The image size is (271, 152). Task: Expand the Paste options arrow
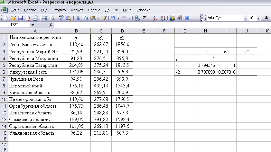click(98, 18)
